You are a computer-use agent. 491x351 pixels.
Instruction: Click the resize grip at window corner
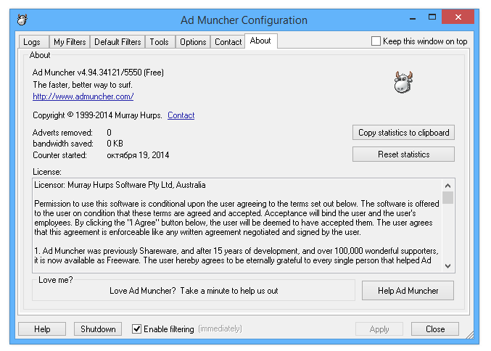point(470,335)
